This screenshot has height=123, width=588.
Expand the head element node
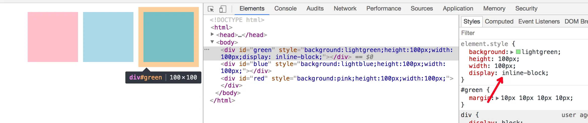coord(212,34)
